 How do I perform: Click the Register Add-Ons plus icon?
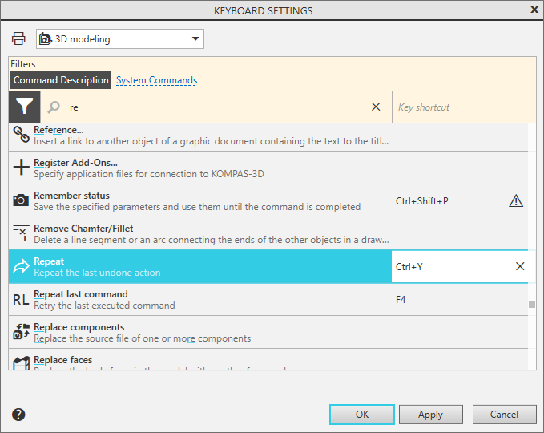[x=21, y=168]
